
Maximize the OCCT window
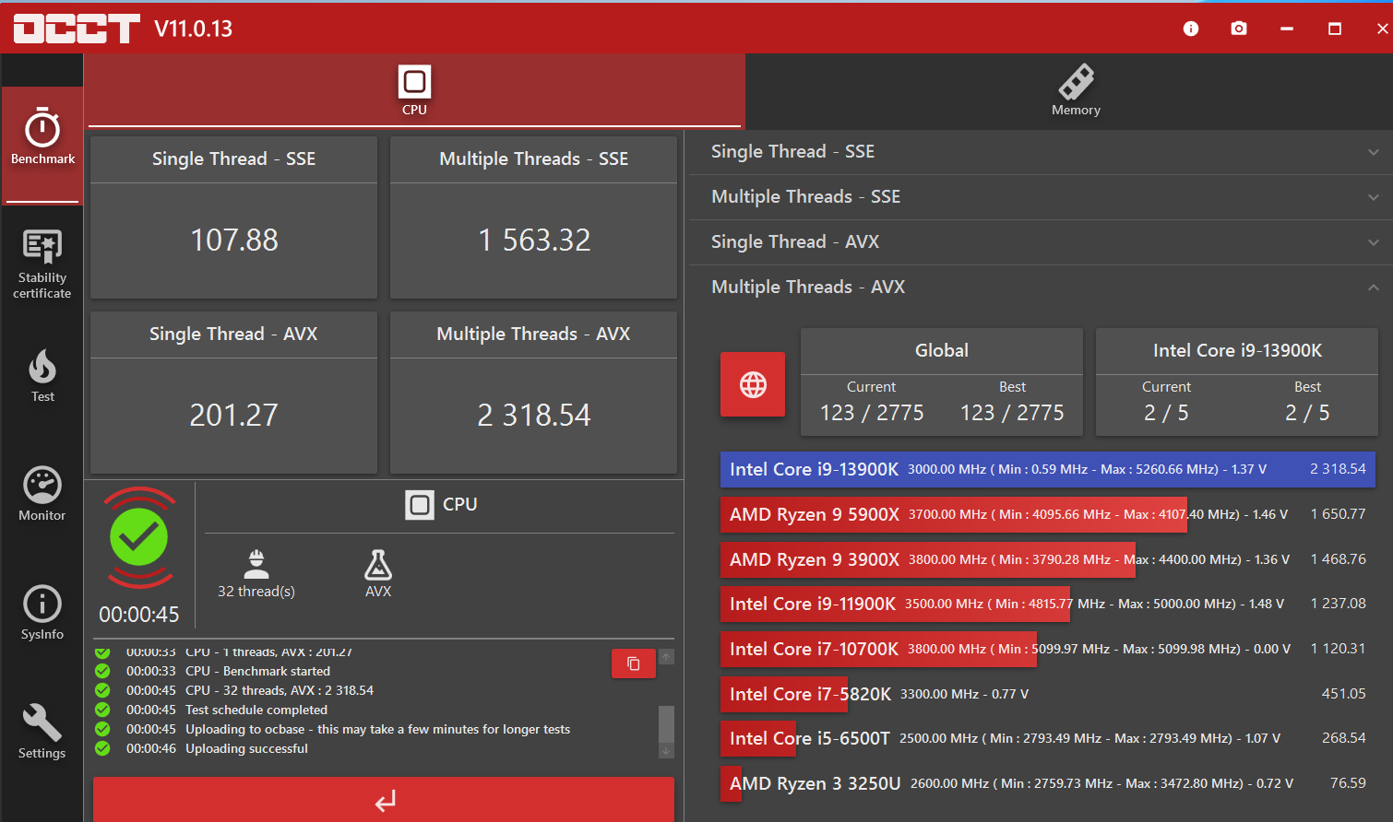coord(1335,29)
